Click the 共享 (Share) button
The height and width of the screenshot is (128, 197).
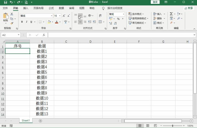pos(189,8)
